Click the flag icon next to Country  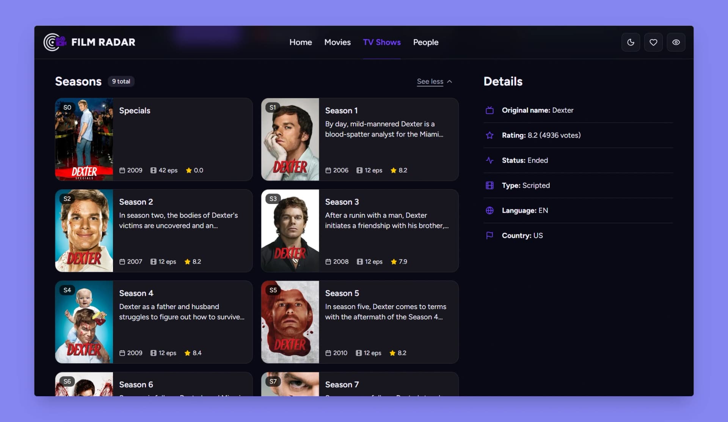(490, 235)
